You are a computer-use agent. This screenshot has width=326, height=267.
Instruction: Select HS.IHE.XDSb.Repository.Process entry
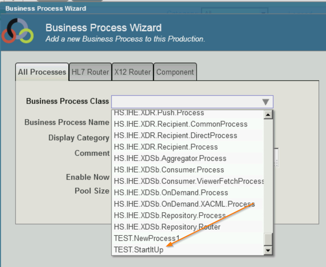click(x=169, y=216)
